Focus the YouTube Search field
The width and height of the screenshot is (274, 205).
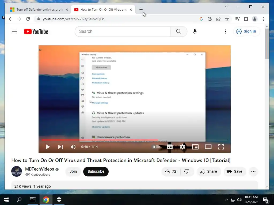123,31
